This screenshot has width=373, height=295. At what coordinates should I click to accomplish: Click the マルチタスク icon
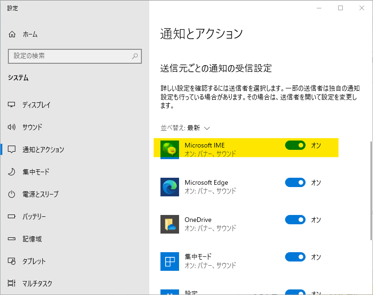click(x=11, y=282)
